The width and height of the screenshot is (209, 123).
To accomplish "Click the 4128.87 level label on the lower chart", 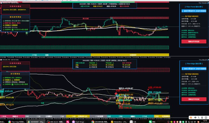I will point(126,88).
